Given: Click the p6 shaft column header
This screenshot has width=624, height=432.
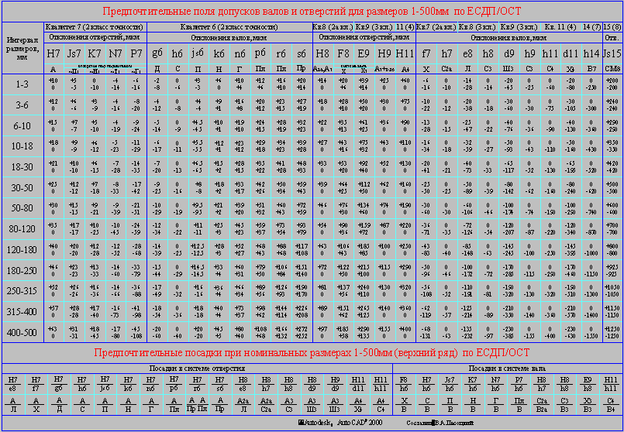Looking at the screenshot, I should tap(260, 53).
